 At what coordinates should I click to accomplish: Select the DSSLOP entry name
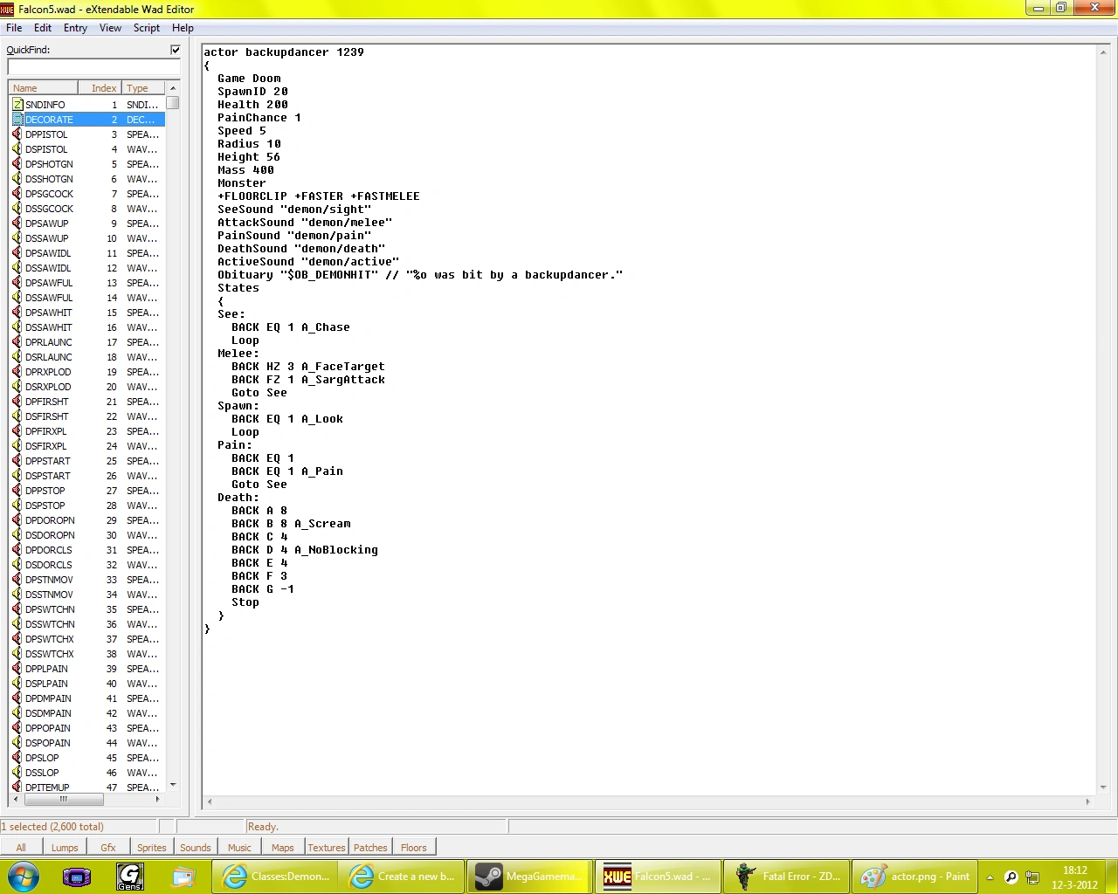click(x=42, y=773)
